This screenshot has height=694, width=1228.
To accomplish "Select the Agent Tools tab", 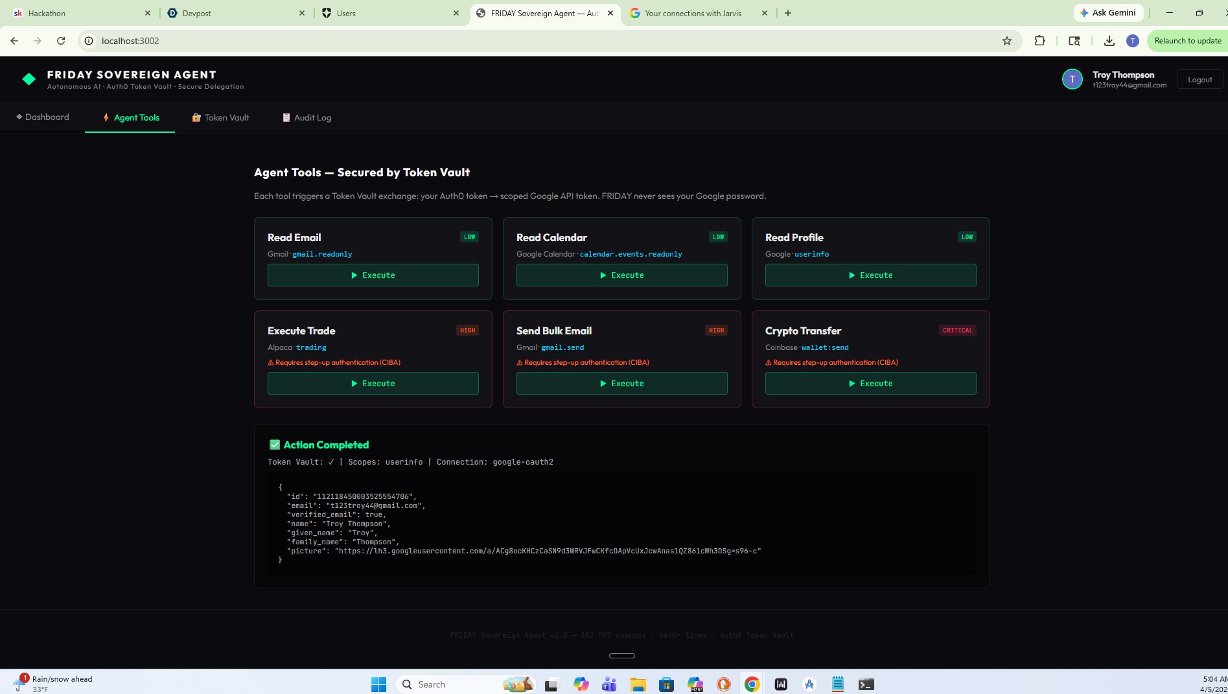I will (x=130, y=117).
